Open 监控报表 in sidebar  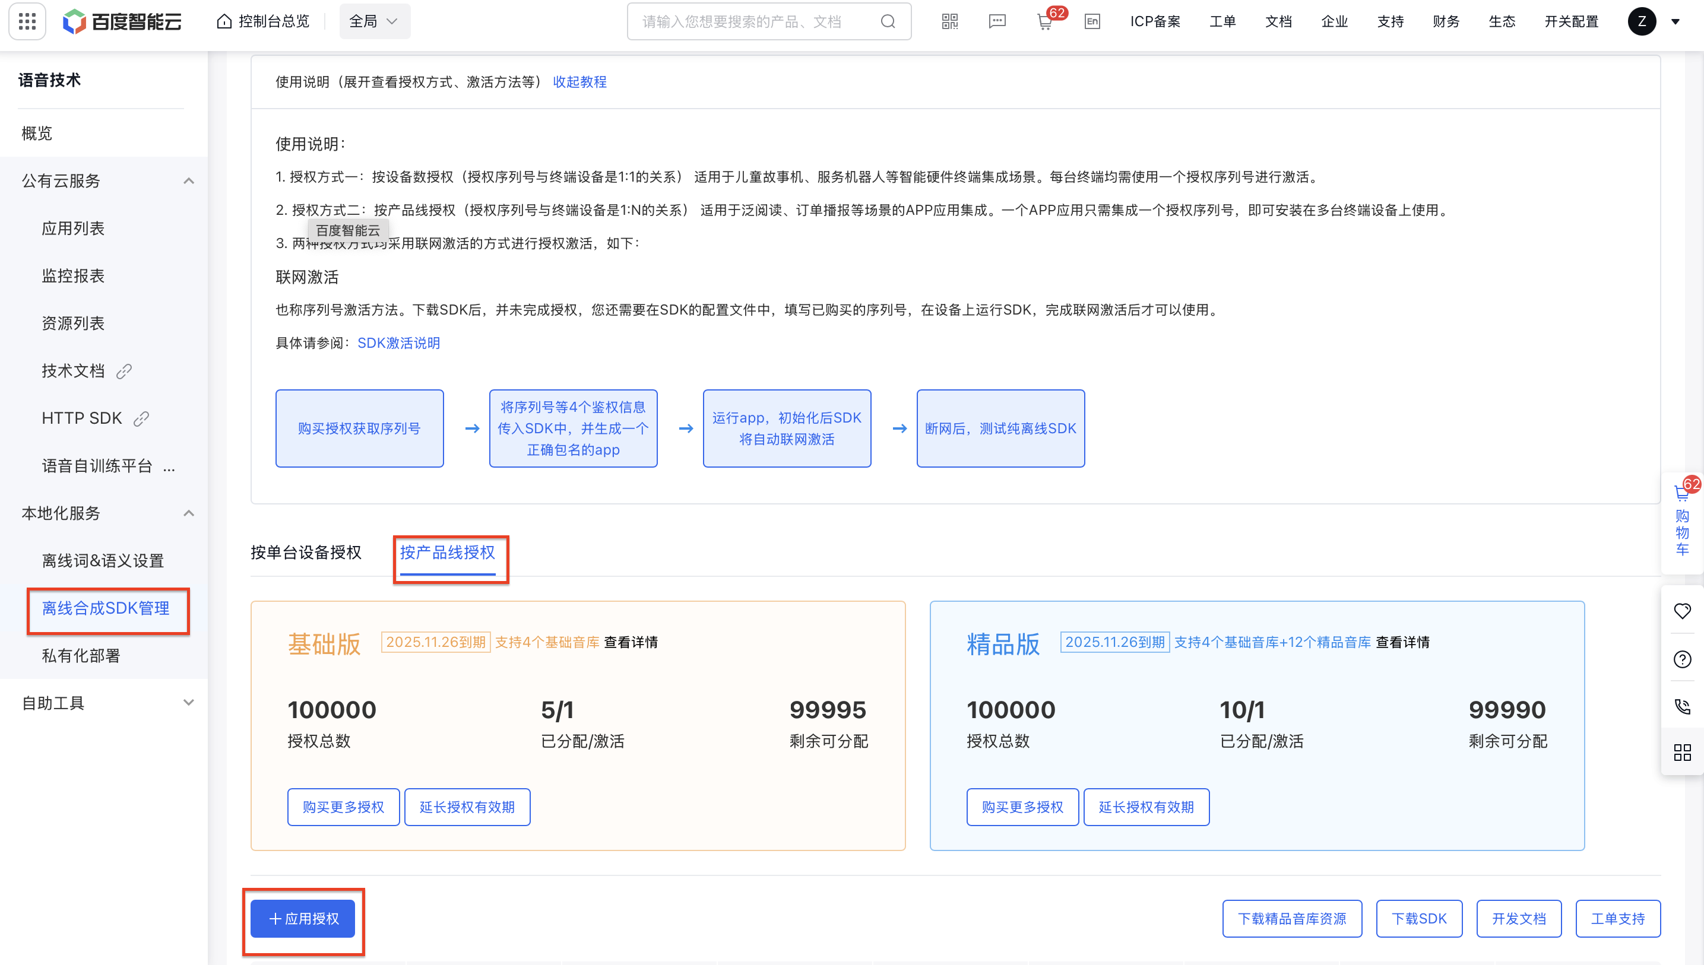pos(73,276)
